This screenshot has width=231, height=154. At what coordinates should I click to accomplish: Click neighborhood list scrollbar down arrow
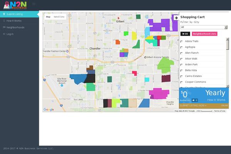(x=228, y=86)
